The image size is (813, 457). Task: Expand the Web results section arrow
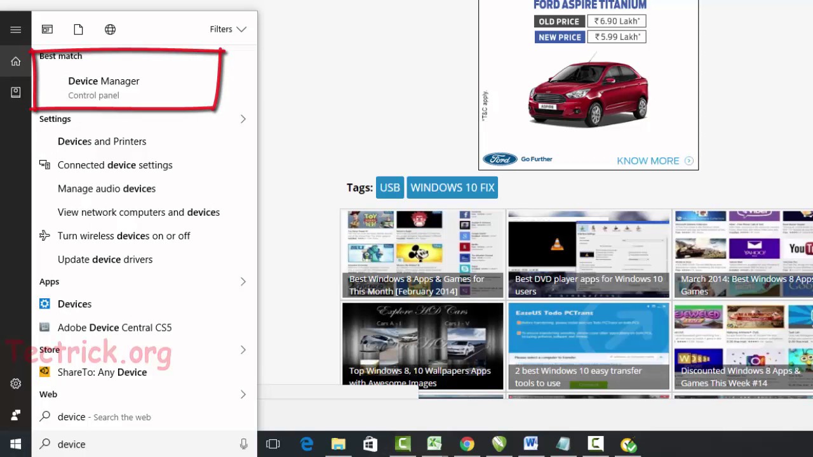pyautogui.click(x=243, y=394)
